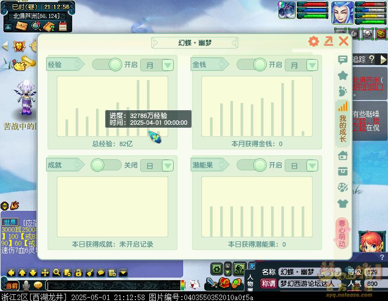Click the blue-haired character portrait

point(343,13)
